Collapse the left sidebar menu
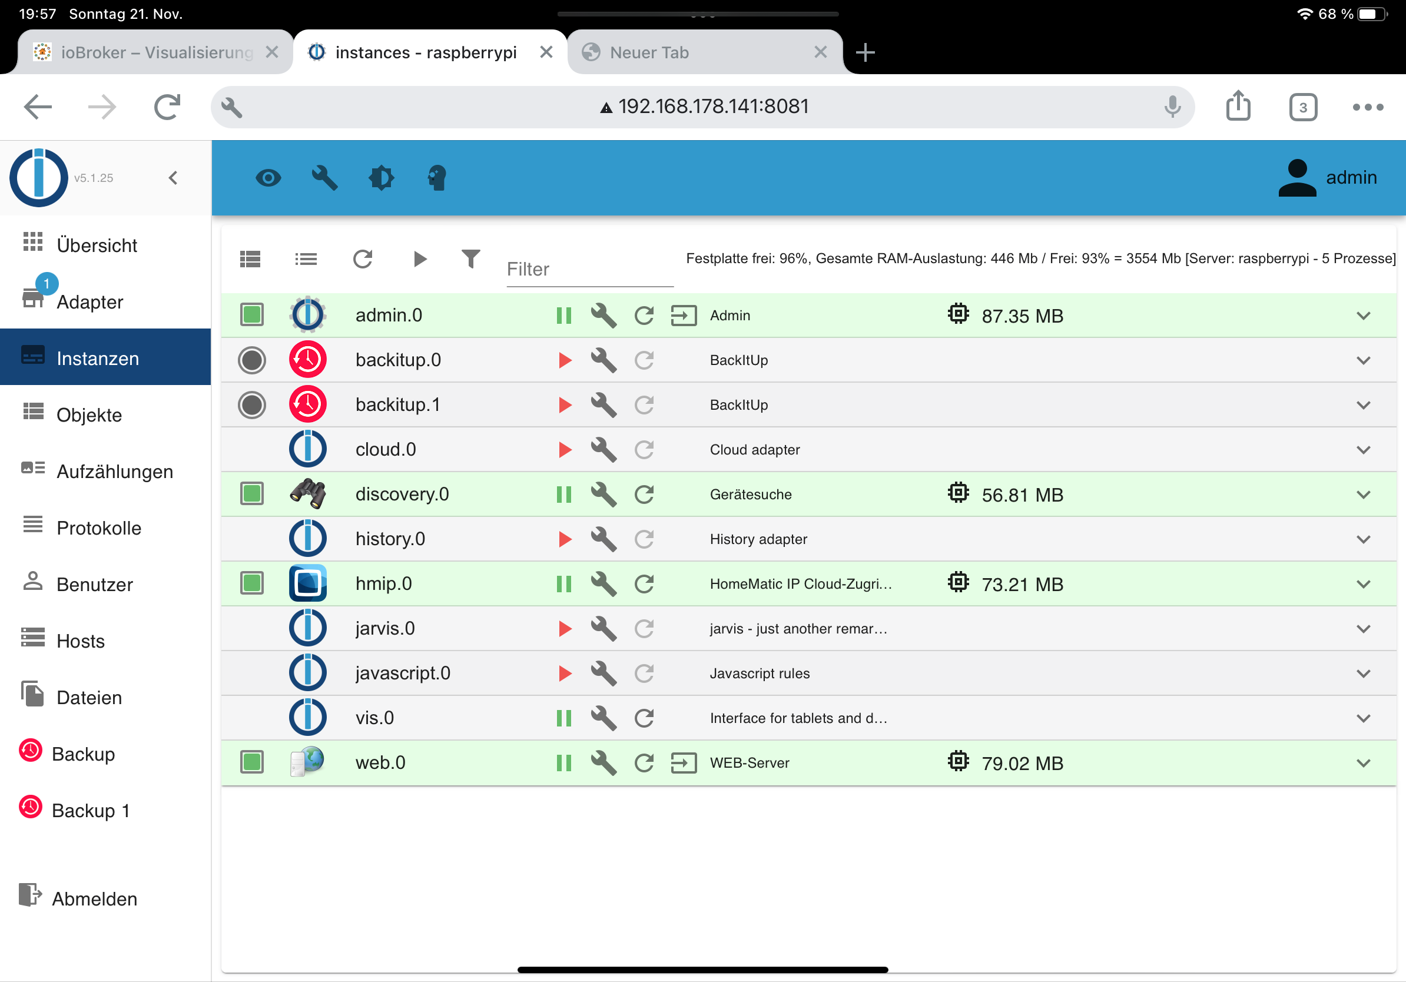Screen dimensions: 1406x982 [173, 178]
